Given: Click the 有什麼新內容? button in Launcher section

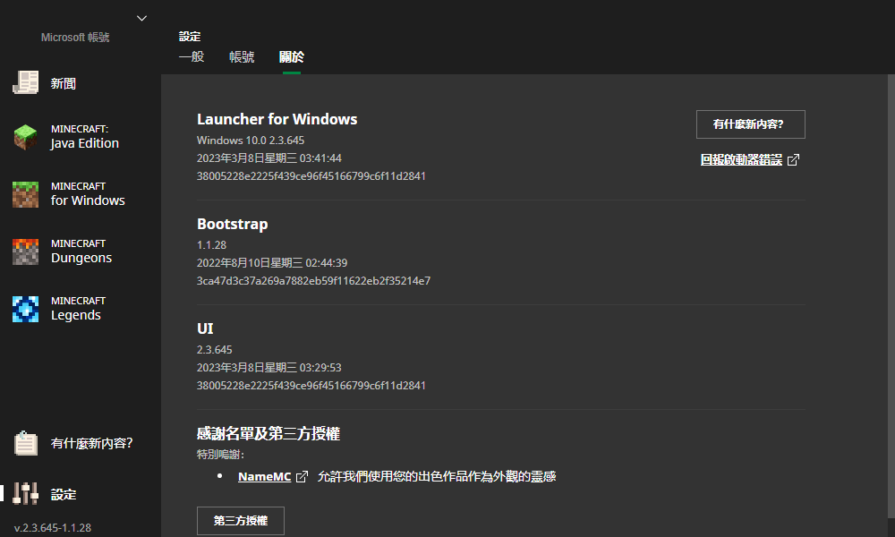Looking at the screenshot, I should tap(751, 124).
